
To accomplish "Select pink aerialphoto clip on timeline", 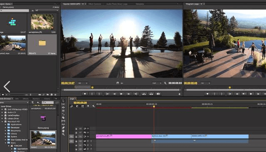I will tap(124, 137).
